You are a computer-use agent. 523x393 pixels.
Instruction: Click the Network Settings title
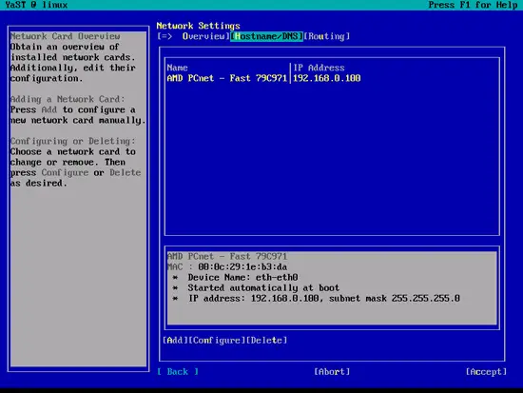[198, 26]
